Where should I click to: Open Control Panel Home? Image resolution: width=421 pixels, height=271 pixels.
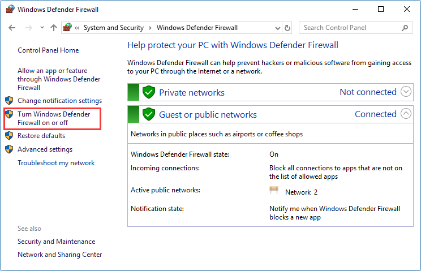48,50
